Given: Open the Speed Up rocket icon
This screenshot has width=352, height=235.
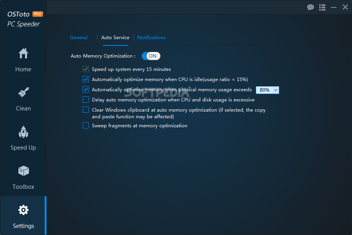Looking at the screenshot, I should click(23, 132).
